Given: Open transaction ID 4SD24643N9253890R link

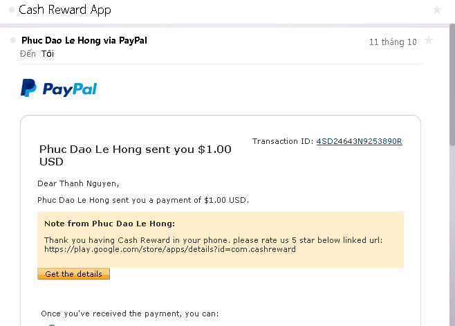Looking at the screenshot, I should click(359, 141).
